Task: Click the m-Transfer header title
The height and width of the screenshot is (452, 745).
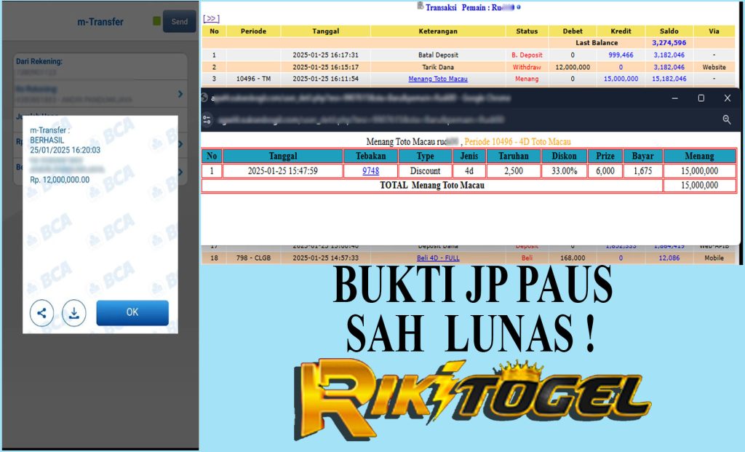Action: (x=100, y=22)
